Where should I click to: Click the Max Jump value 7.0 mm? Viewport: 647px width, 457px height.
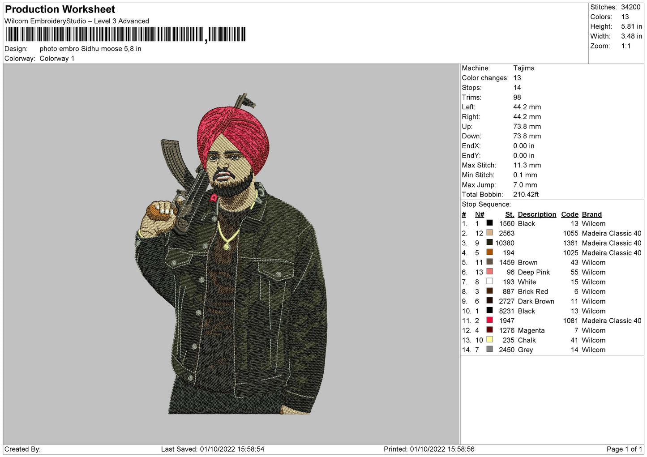(525, 185)
